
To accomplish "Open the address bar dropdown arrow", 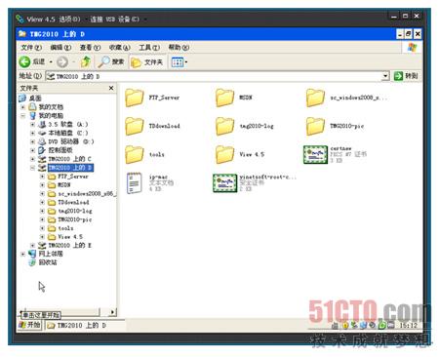I will click(385, 76).
